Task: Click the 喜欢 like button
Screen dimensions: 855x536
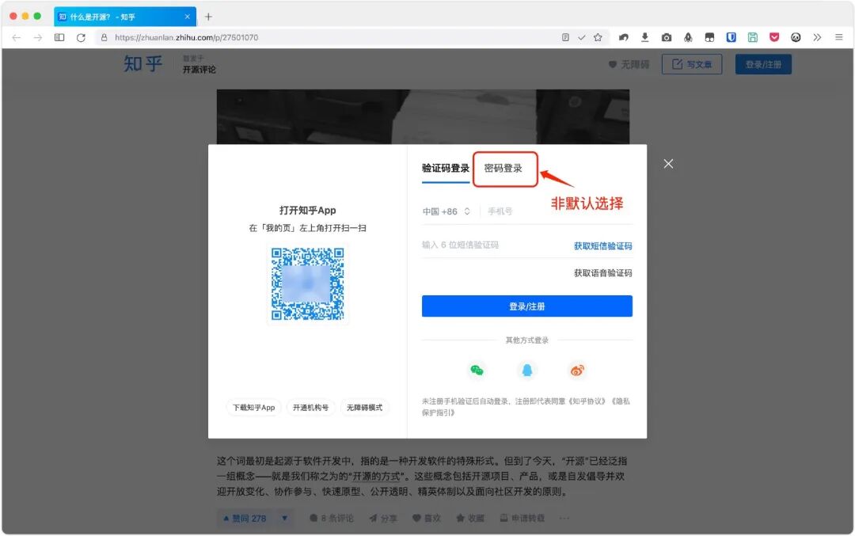Action: pos(427,519)
